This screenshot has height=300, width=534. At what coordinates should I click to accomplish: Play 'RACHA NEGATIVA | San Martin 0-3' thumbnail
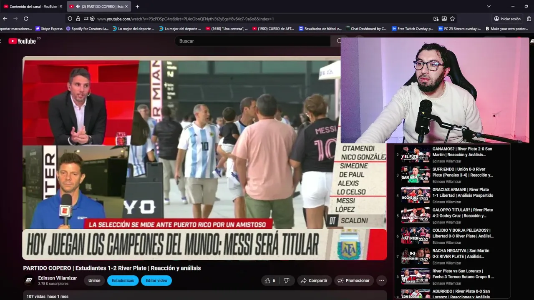pyautogui.click(x=416, y=256)
